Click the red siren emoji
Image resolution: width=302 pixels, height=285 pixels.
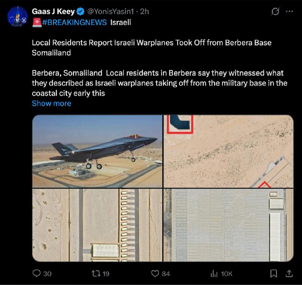36,23
